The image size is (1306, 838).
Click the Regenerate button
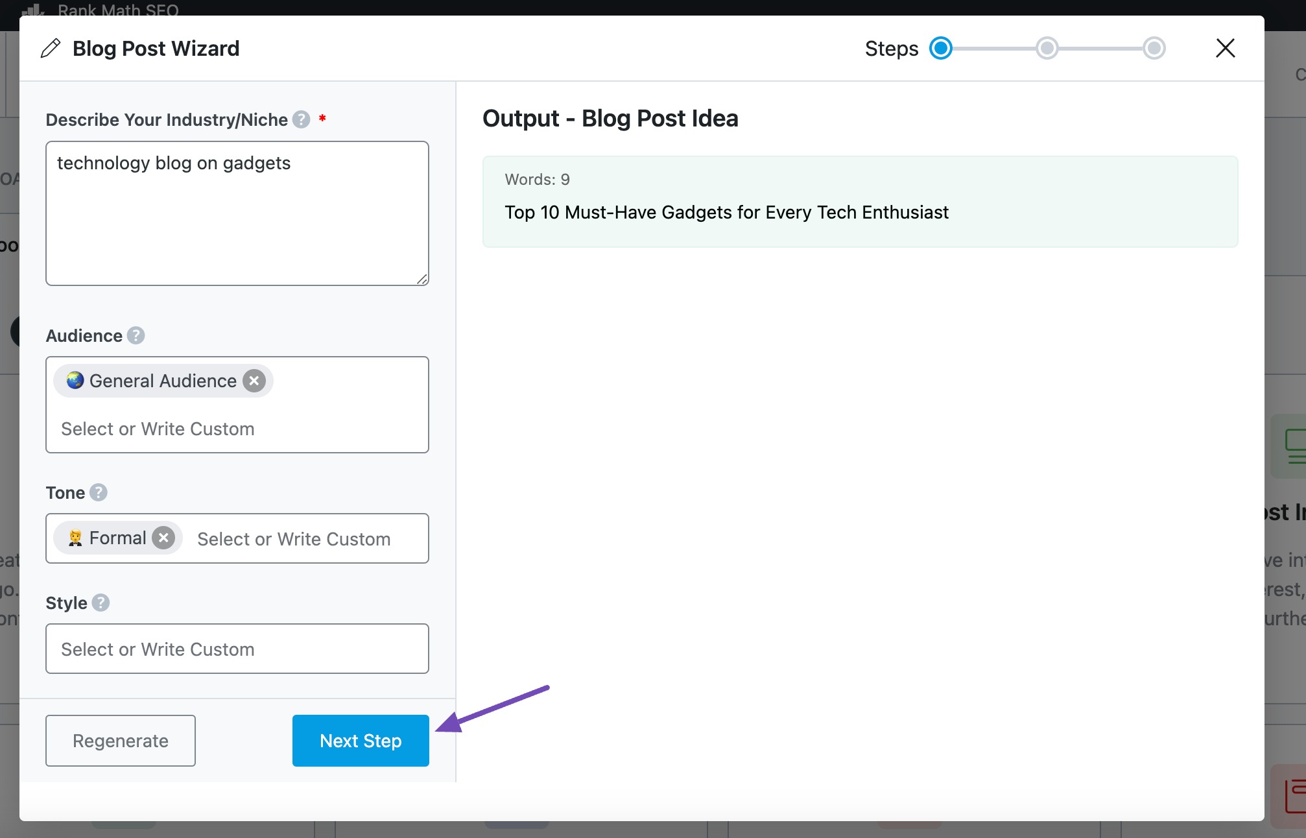pyautogui.click(x=120, y=740)
